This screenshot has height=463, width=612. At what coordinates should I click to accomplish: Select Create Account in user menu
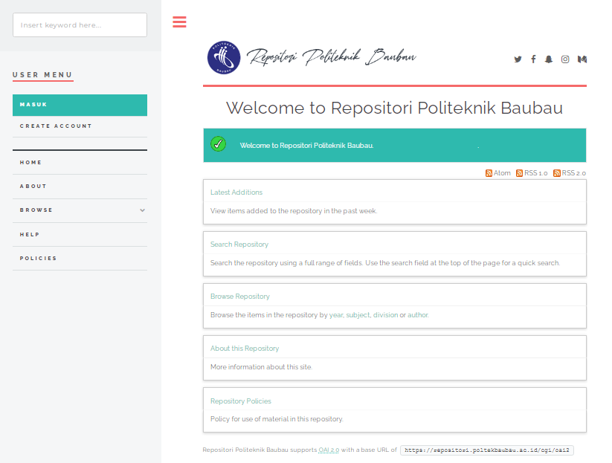[56, 126]
